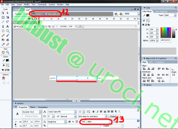Viewport: 178px width, 129px height.
Task: Select the Line tool
Action: coord(3,22)
